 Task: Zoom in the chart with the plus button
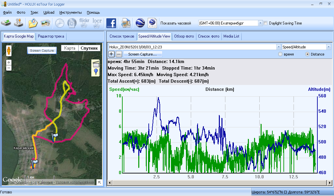[x=111, y=54]
